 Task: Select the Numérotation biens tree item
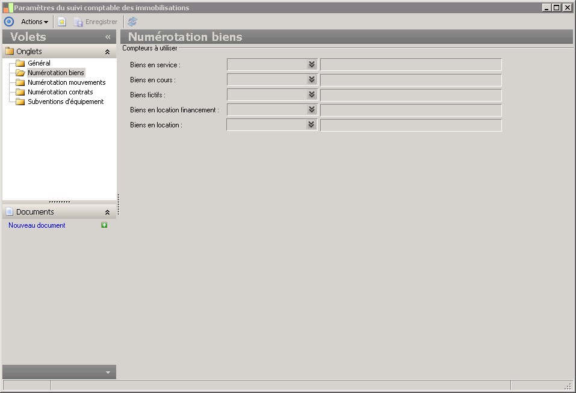[x=56, y=73]
